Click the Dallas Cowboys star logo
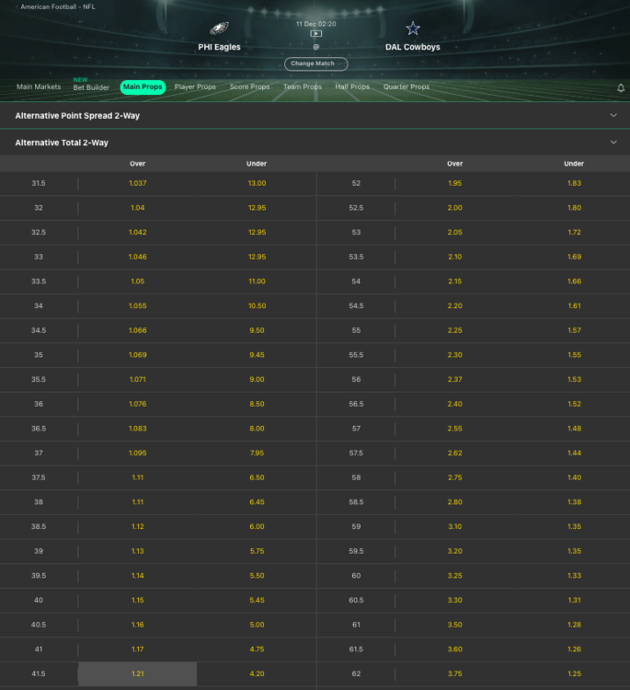630x690 pixels. pyautogui.click(x=412, y=29)
